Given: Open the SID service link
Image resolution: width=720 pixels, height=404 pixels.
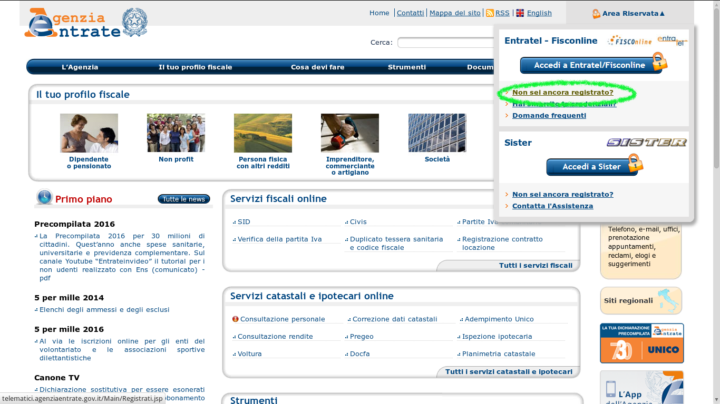Looking at the screenshot, I should click(x=244, y=222).
